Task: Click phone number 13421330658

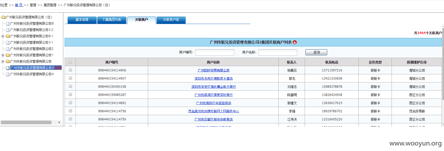Action: pos(332,79)
